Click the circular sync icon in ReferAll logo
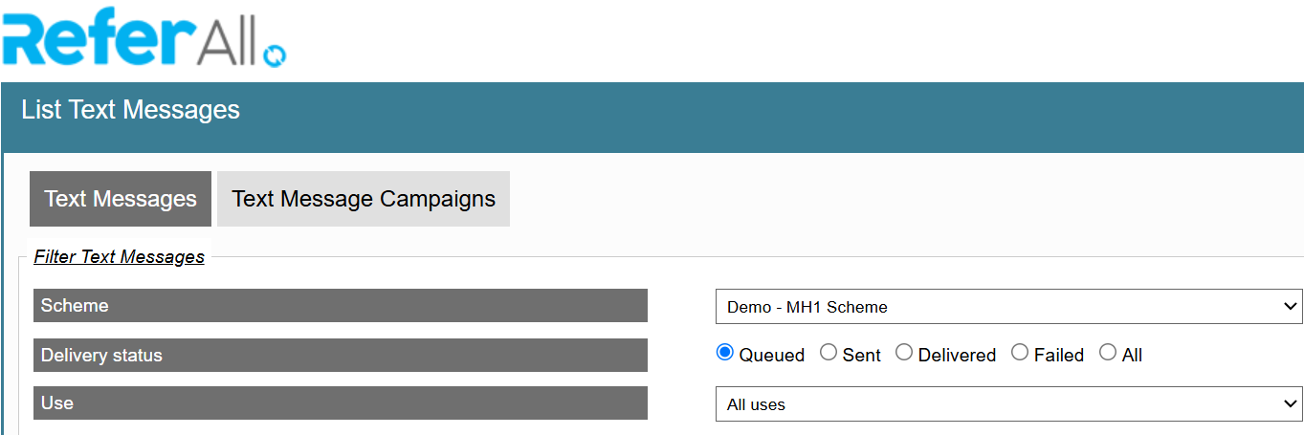This screenshot has width=1304, height=435. [x=275, y=54]
